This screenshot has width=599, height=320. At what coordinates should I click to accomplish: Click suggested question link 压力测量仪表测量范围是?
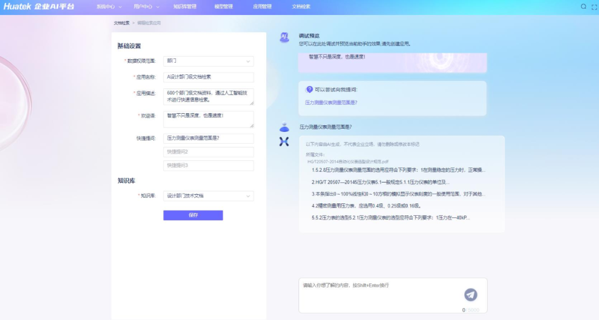[x=331, y=103]
